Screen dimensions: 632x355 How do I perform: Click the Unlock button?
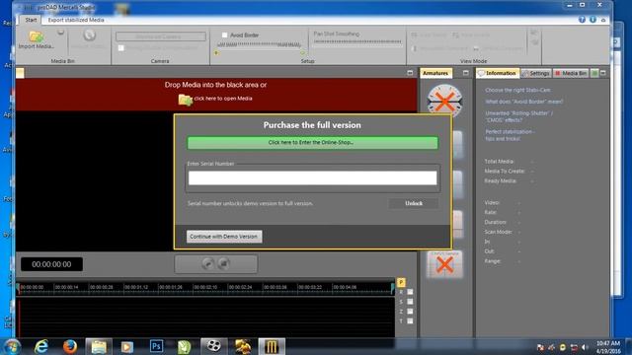coord(414,203)
